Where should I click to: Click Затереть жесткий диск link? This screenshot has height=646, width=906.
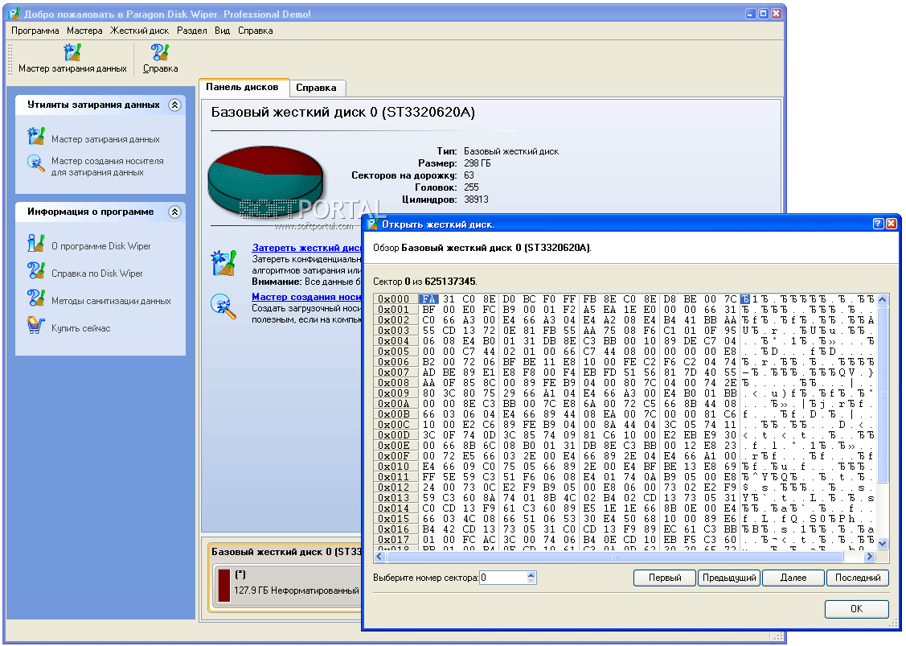point(307,248)
